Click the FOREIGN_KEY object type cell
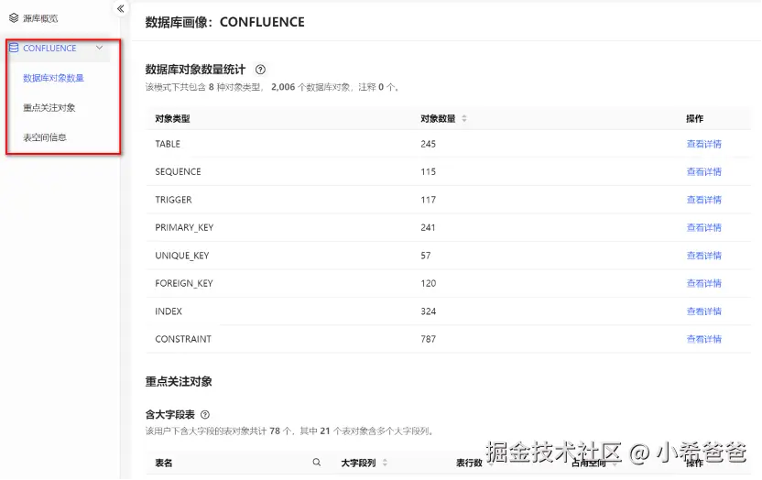This screenshot has height=480, width=762. click(x=184, y=283)
